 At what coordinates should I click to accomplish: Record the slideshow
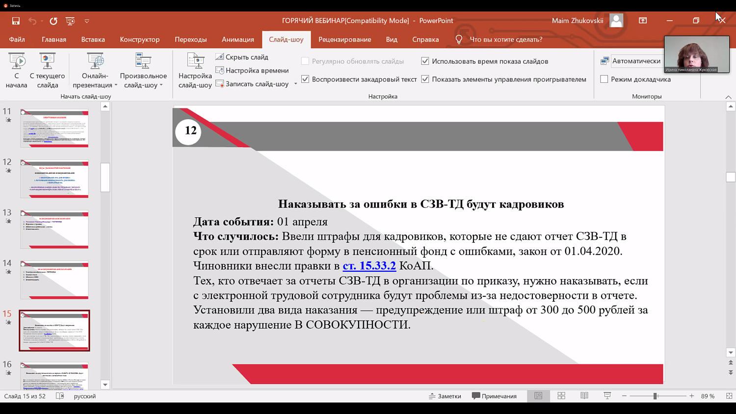[252, 84]
